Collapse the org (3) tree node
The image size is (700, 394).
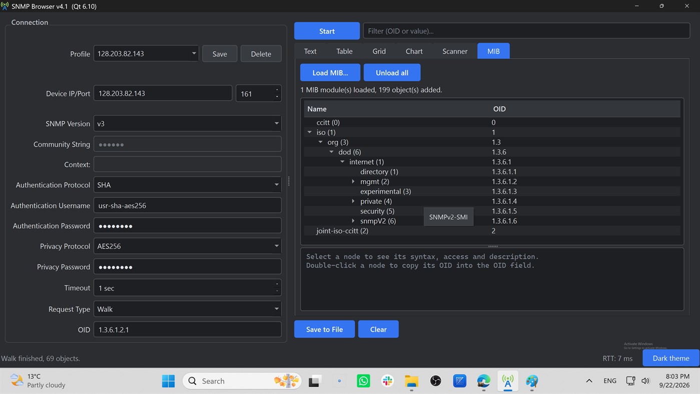click(321, 142)
